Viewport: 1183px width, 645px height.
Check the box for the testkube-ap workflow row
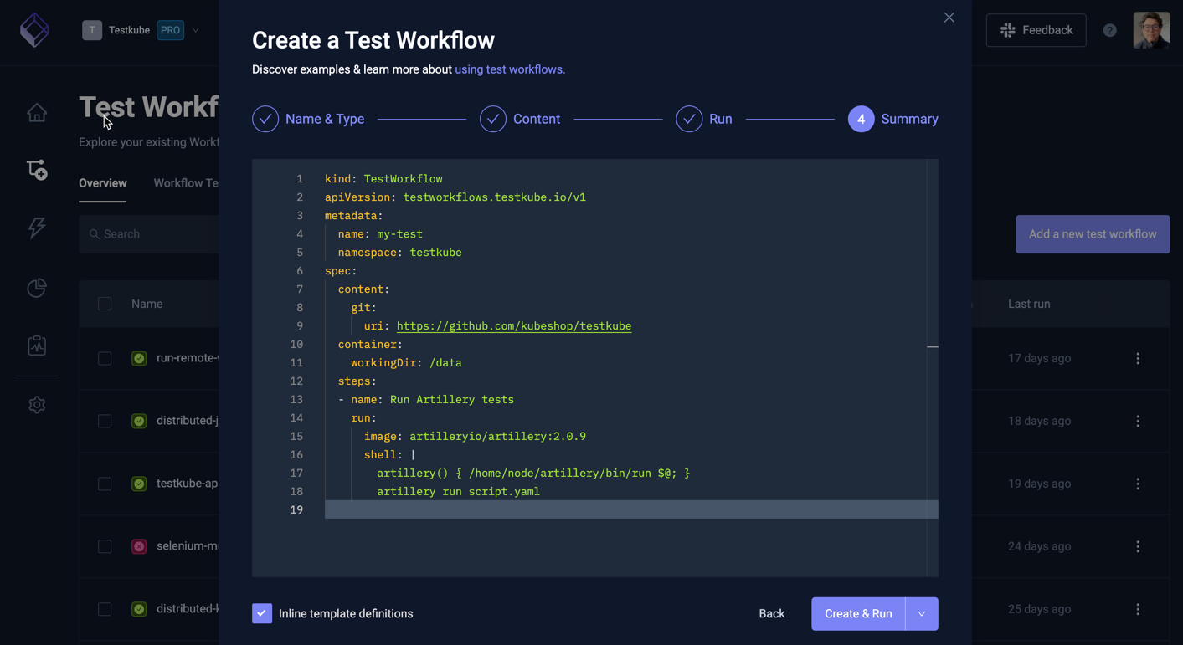[x=105, y=484]
